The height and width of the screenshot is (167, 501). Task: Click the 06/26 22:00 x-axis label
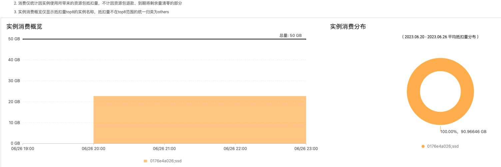point(235,149)
